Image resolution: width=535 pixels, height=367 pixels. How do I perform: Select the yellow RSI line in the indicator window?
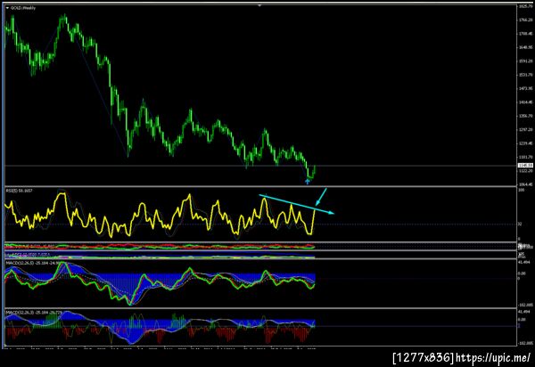[x=160, y=215]
